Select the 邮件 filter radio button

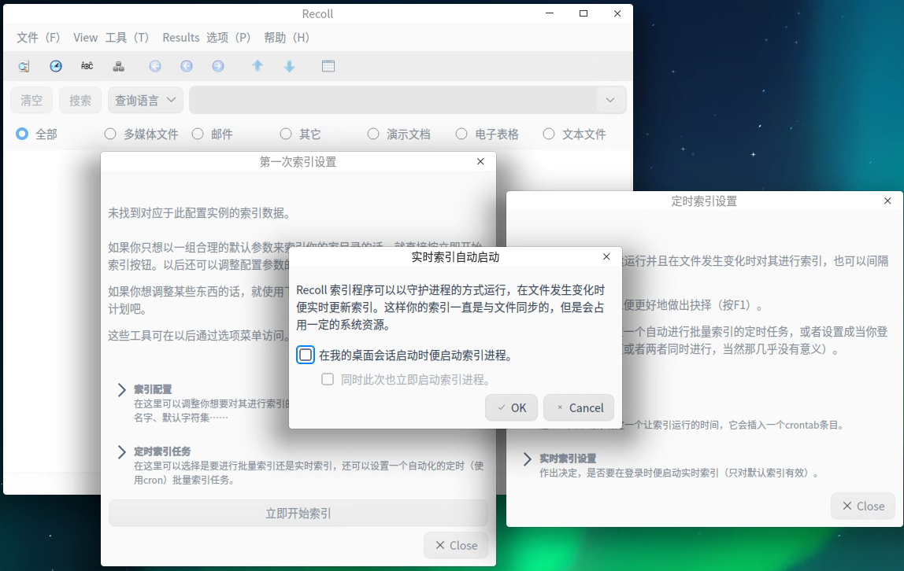point(198,134)
